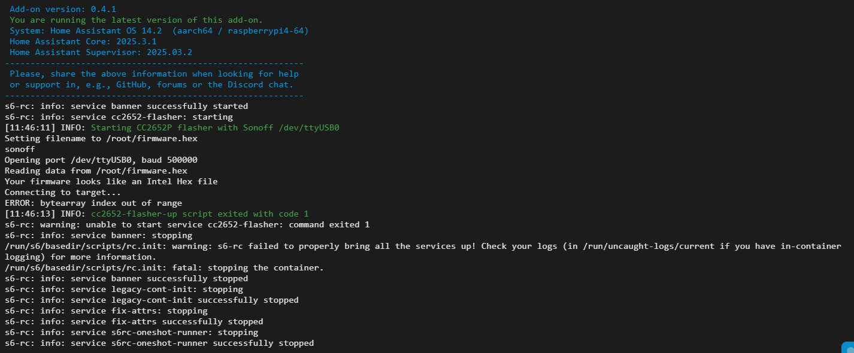Click the "Home Assistant Supervisor: 2025.03.2" line
This screenshot has width=854, height=353.
click(101, 52)
